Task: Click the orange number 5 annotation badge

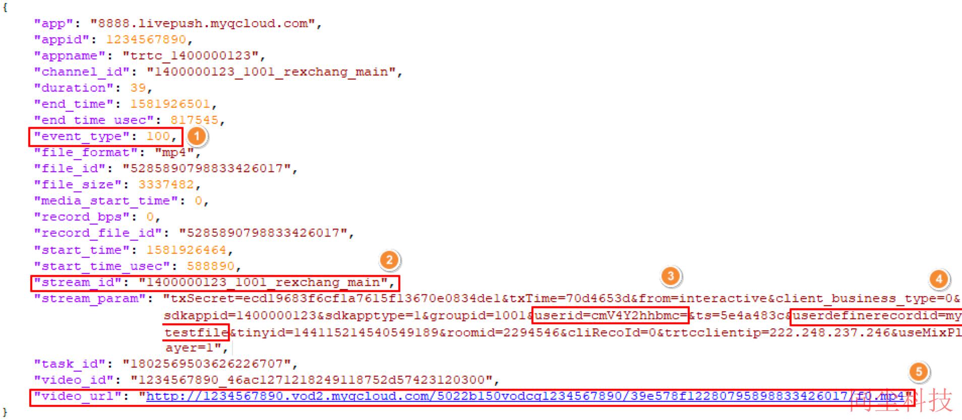Action: 919,372
